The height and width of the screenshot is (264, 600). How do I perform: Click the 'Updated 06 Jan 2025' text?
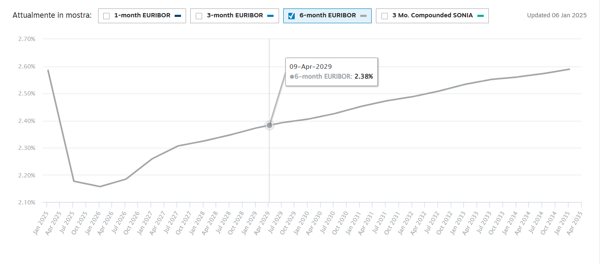(557, 16)
